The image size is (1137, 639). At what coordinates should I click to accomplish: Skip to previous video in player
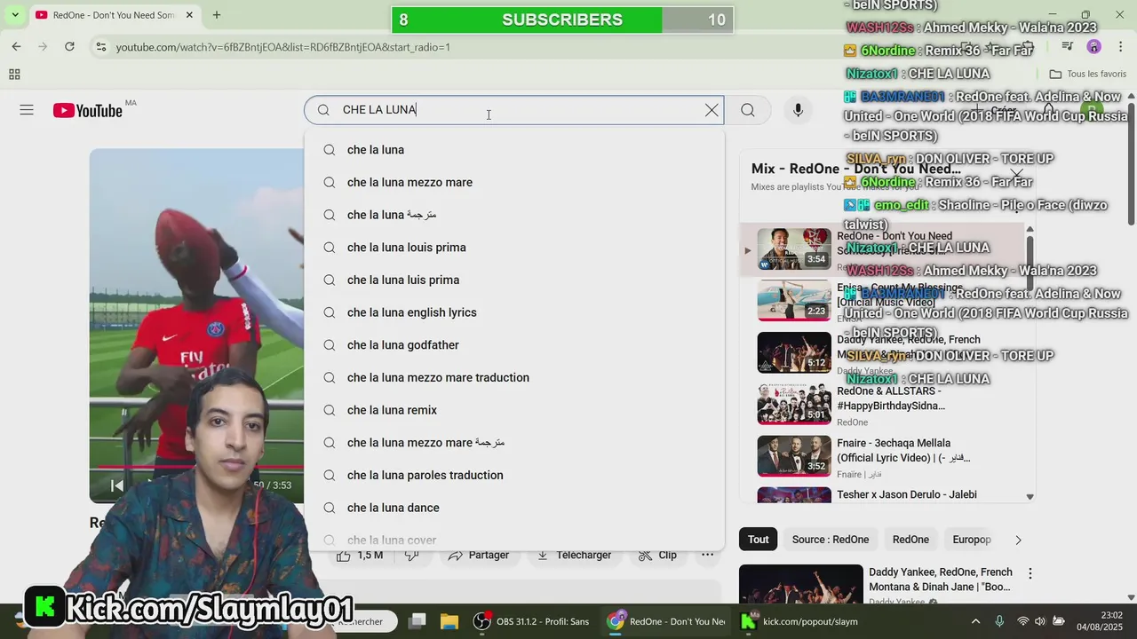[116, 485]
